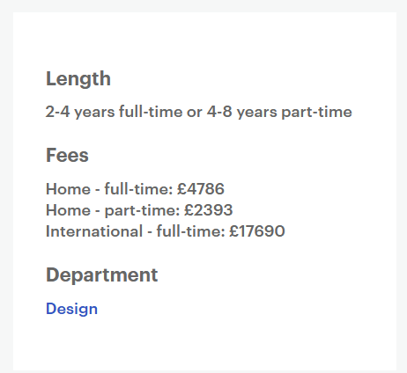The width and height of the screenshot is (407, 373).
Task: Click the £2393 fee amount
Action: (209, 210)
